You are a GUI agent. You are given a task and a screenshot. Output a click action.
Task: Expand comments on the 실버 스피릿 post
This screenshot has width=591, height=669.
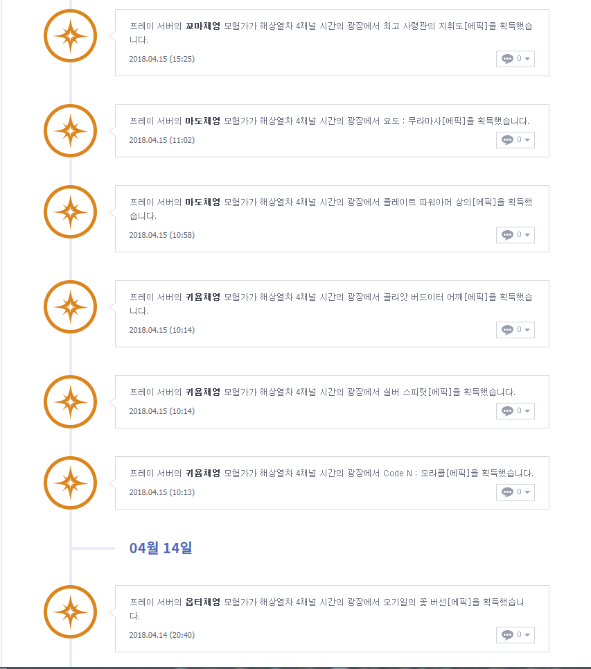click(x=515, y=411)
